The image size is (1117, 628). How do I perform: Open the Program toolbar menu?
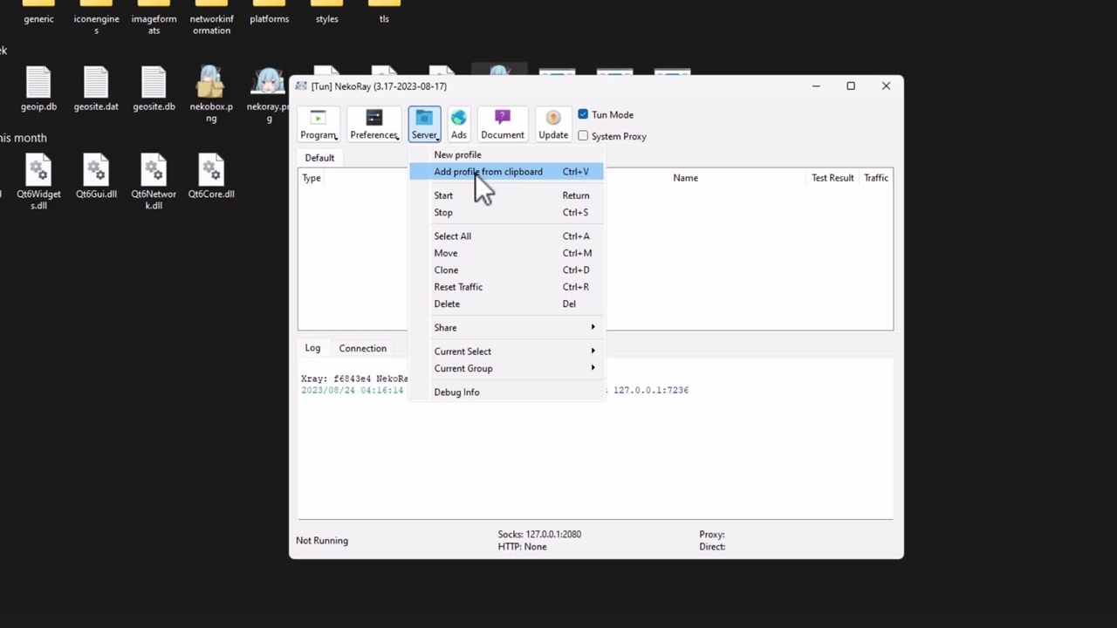tap(319, 124)
